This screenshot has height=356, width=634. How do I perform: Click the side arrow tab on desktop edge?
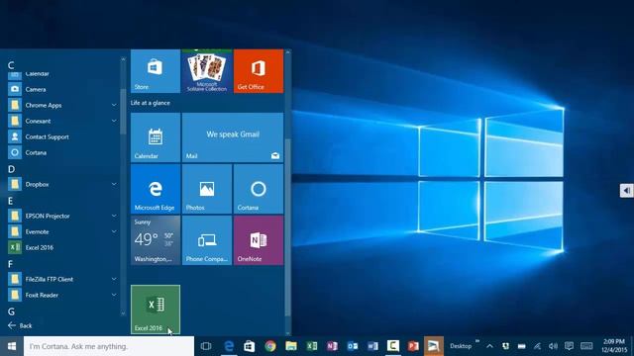626,191
